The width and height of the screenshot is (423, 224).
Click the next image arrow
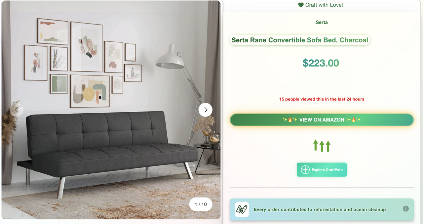tap(206, 110)
